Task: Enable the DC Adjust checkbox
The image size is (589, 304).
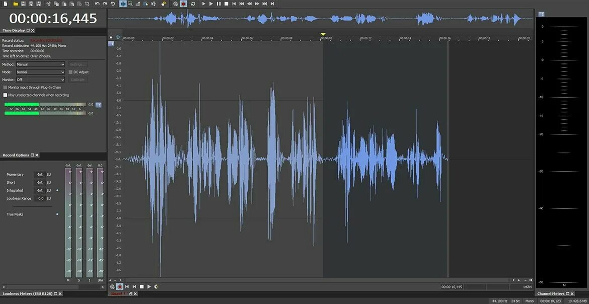Action: click(70, 72)
